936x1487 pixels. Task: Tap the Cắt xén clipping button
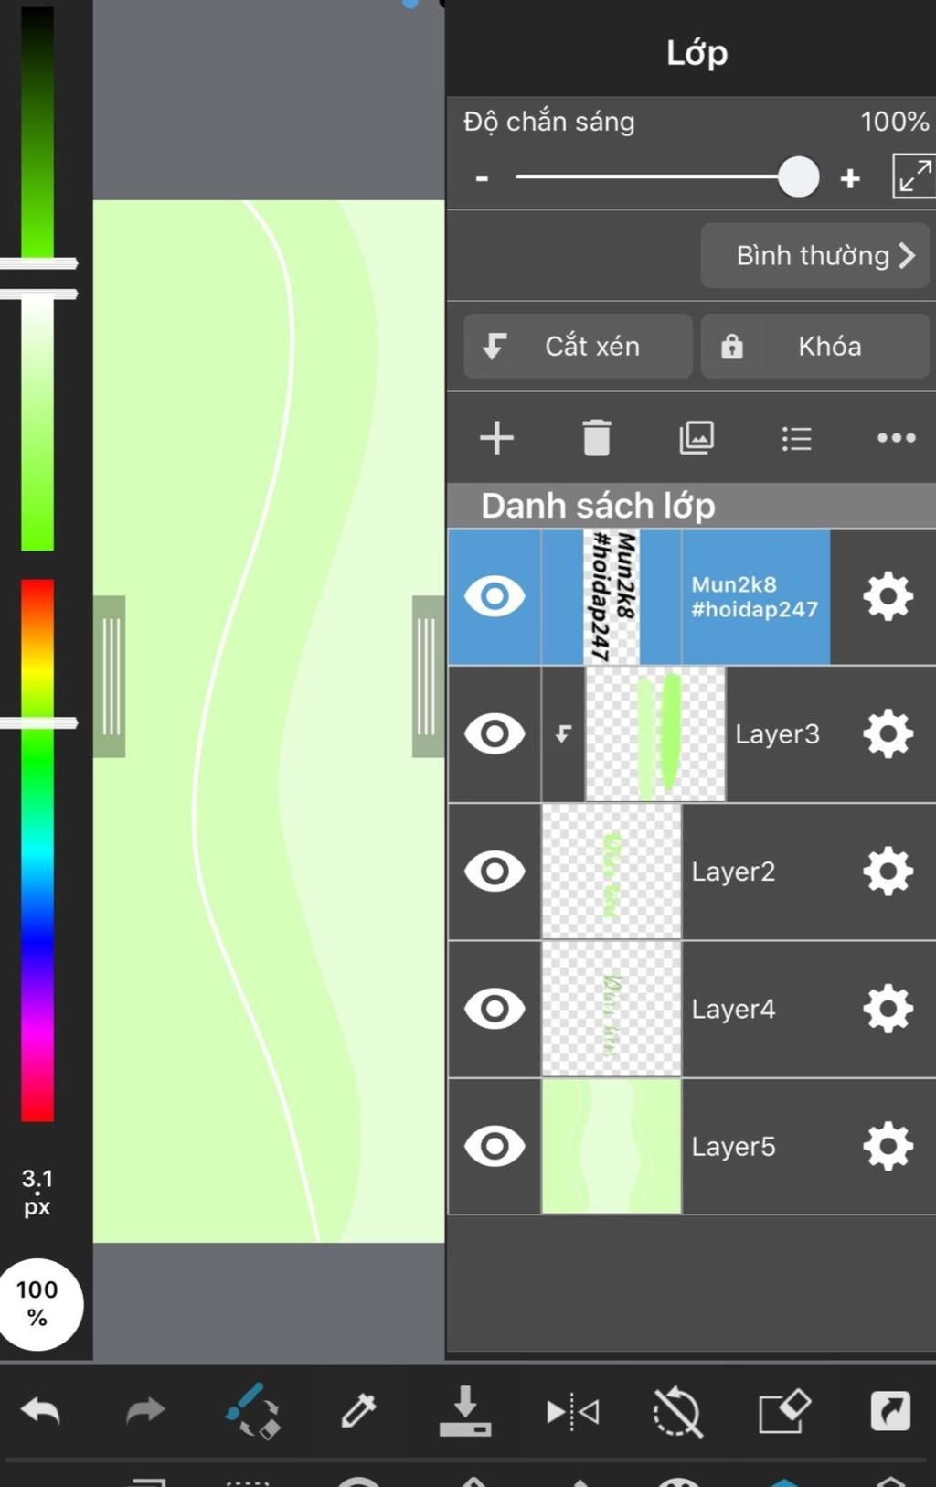tap(578, 346)
